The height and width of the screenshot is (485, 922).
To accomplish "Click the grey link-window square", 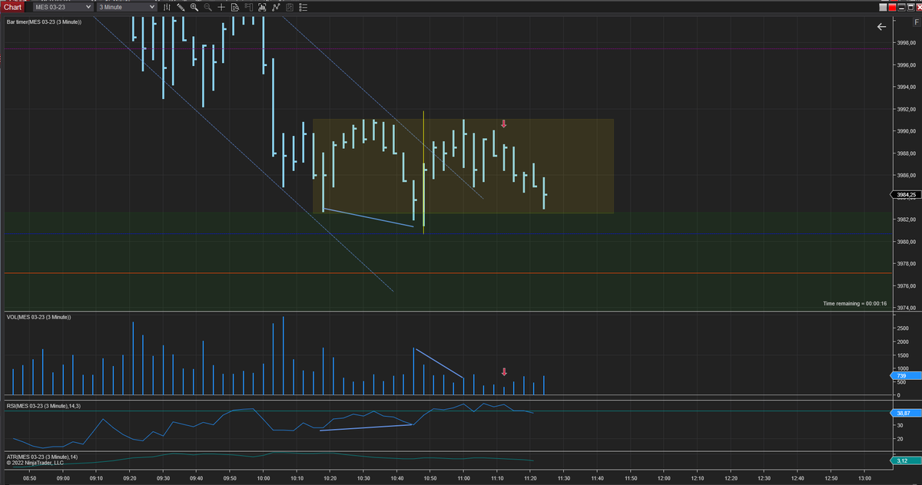I will 883,7.
